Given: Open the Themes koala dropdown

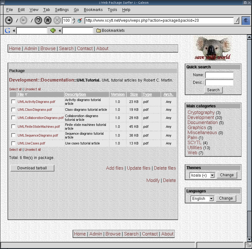Looking at the screenshot, I should [x=212, y=175].
